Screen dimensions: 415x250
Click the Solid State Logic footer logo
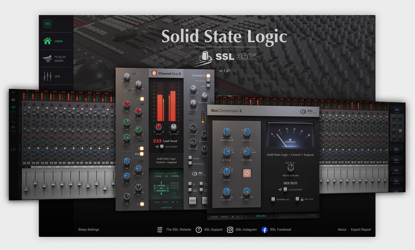coord(160,229)
